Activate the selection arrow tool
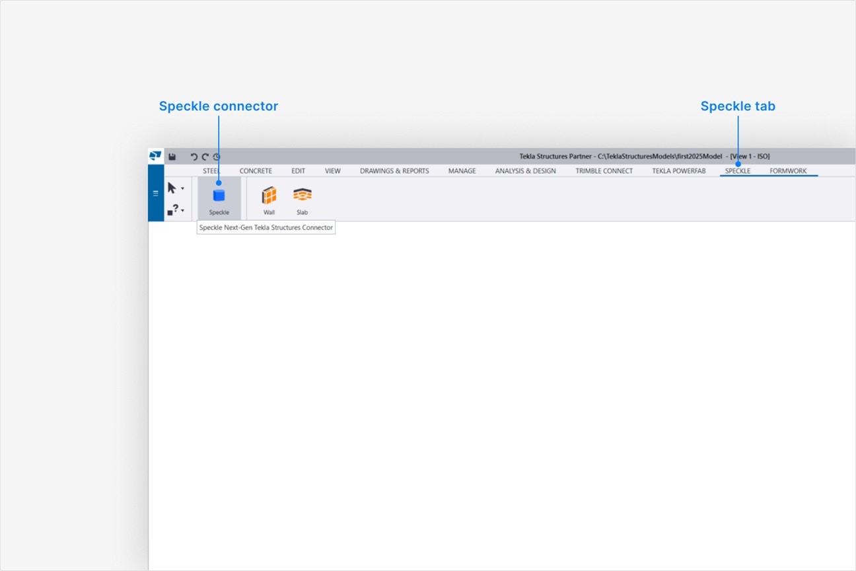856x571 pixels. (172, 188)
